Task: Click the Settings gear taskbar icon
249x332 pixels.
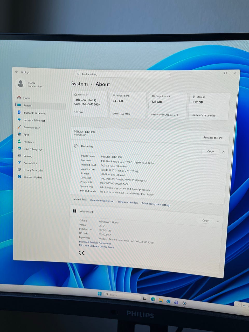Action: coord(184,303)
